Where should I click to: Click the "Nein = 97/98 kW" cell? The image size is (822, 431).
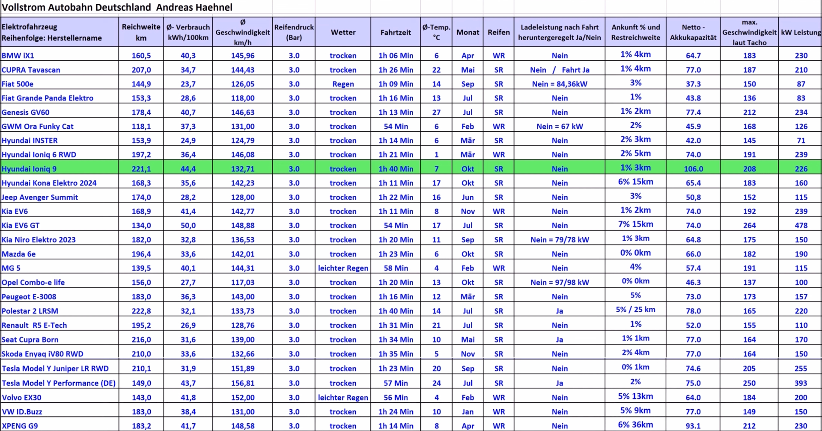[x=560, y=282]
